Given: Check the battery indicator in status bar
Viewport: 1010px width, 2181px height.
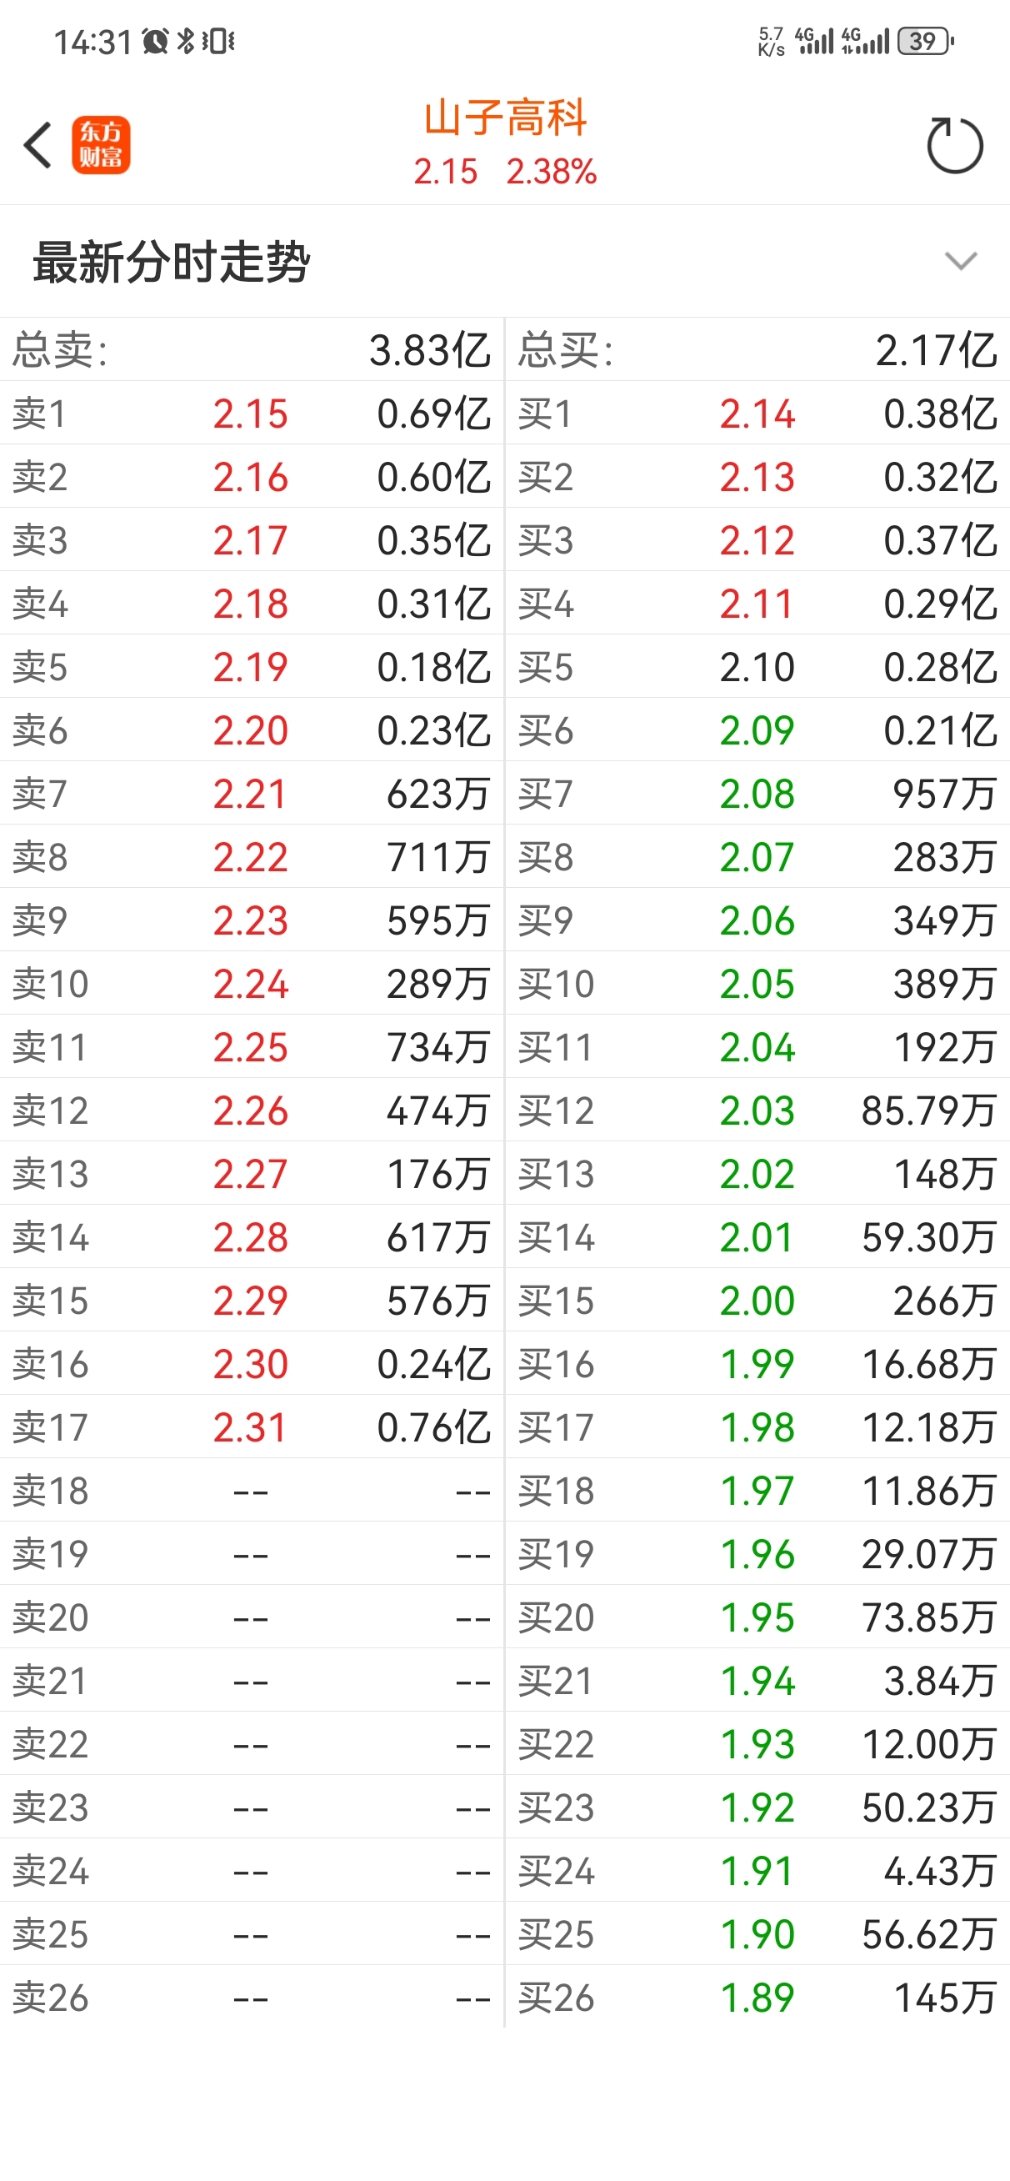Looking at the screenshot, I should coord(926,41).
